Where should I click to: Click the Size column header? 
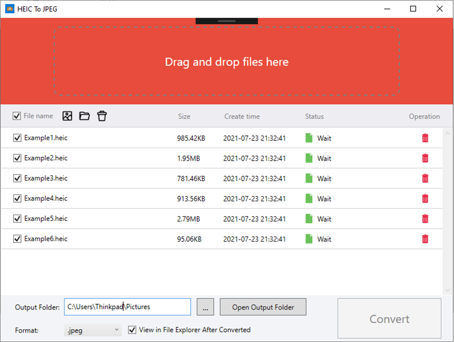(184, 116)
